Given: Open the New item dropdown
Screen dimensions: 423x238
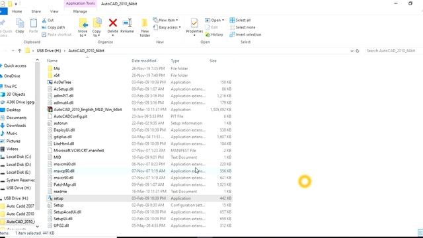Looking at the screenshot, I should (x=165, y=20).
